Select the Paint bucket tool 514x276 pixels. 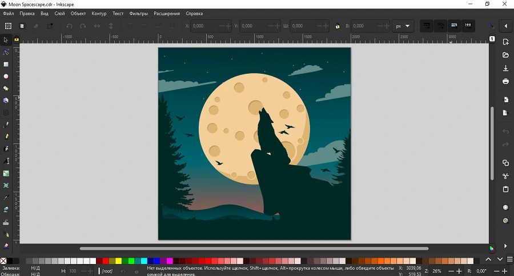click(x=6, y=209)
